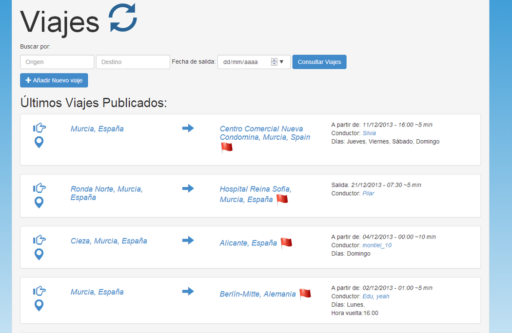Focus the Origen search field
The height and width of the screenshot is (333, 512).
pyautogui.click(x=57, y=62)
